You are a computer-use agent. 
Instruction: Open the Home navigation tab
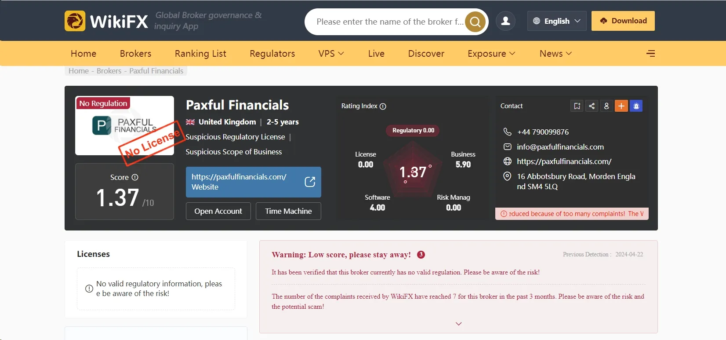(x=83, y=54)
